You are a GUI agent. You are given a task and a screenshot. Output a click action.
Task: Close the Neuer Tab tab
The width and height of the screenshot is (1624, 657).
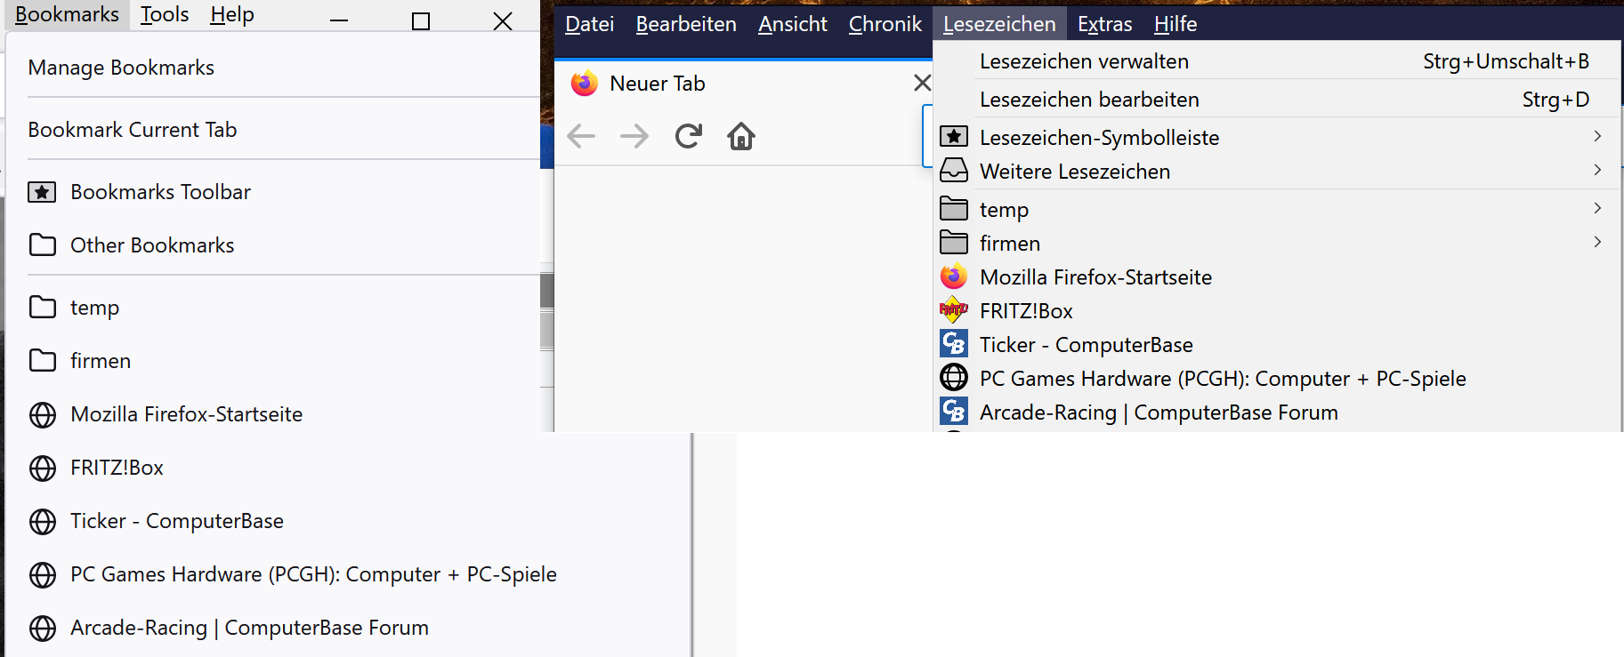click(x=922, y=83)
